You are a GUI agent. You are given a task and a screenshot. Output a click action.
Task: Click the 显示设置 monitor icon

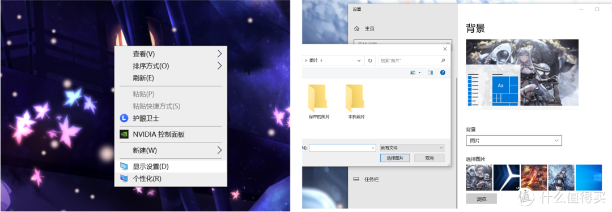click(124, 166)
